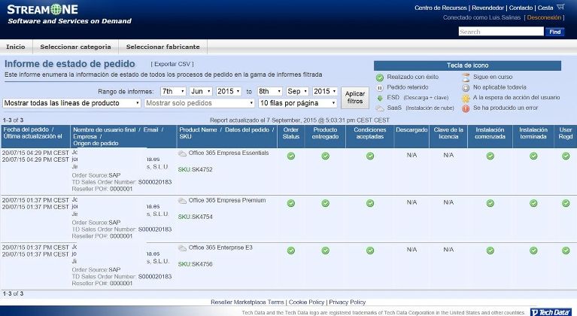Open the end month dropdown showing Sep
This screenshot has width=577, height=316.
pyautogui.click(x=297, y=91)
